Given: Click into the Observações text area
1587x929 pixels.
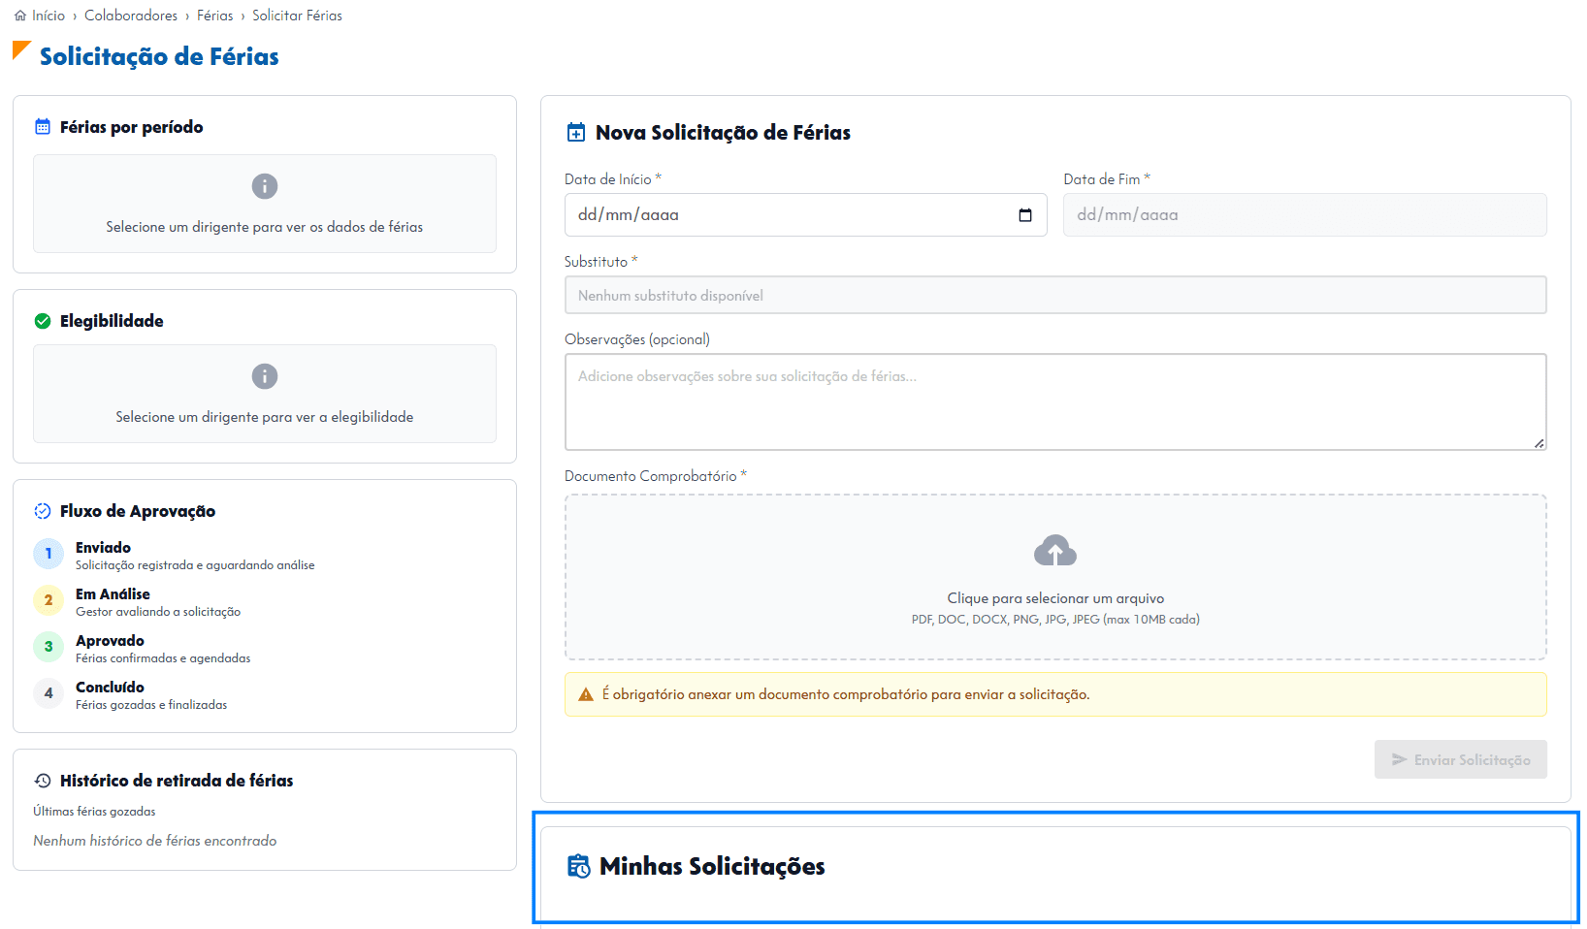Looking at the screenshot, I should (x=1055, y=401).
